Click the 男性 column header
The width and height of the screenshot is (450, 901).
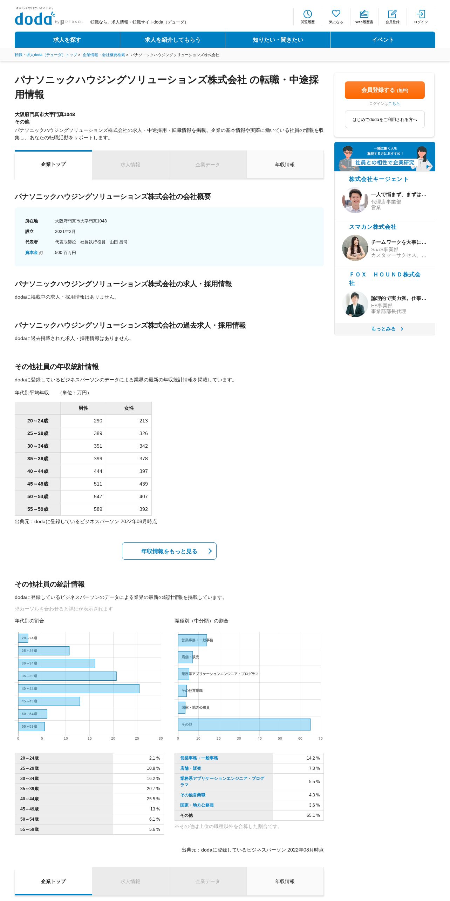tap(83, 408)
